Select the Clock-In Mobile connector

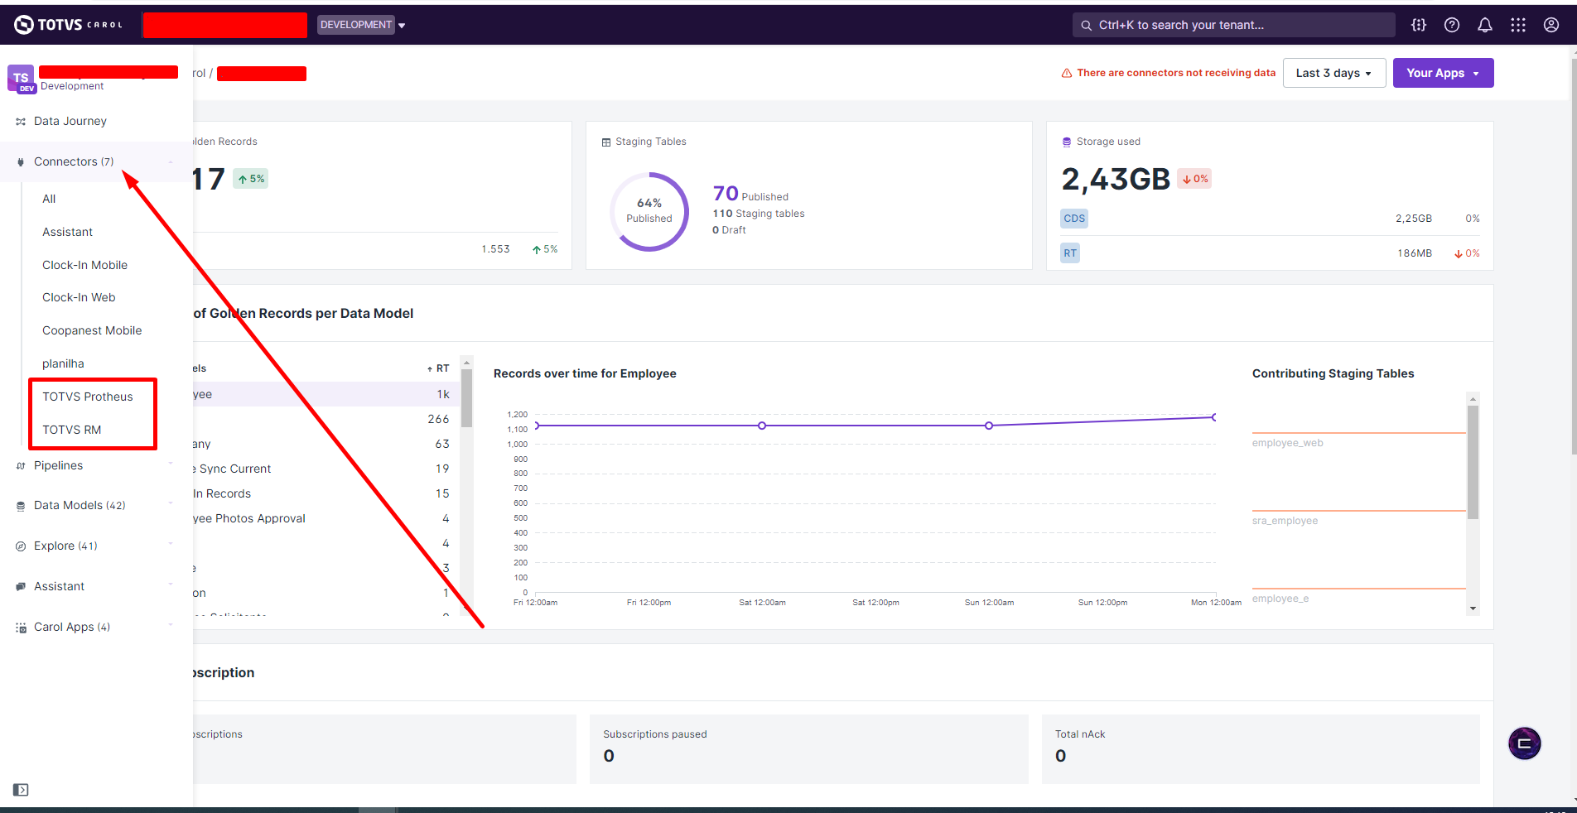pos(84,265)
